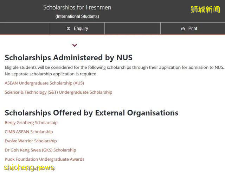Click the (International Students) subtitle
The width and height of the screenshot is (225, 173).
(77, 17)
